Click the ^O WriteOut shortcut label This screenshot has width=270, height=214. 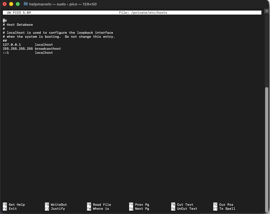pyautogui.click(x=56, y=205)
